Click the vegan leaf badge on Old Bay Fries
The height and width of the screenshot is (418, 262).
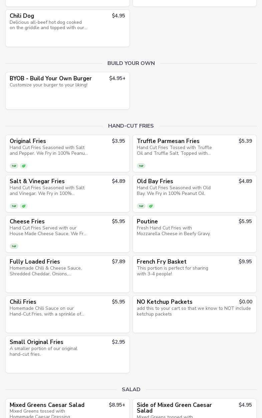151,206
